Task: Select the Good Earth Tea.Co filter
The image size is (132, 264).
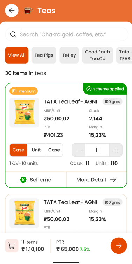Action: (98, 55)
